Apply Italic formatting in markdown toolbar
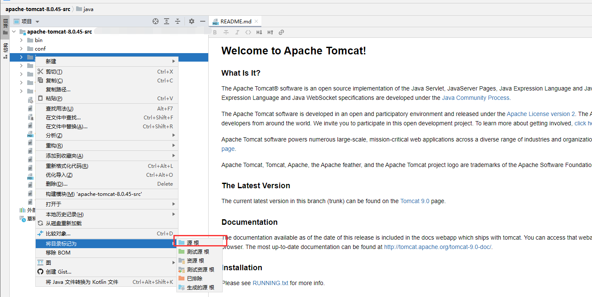 (x=237, y=32)
